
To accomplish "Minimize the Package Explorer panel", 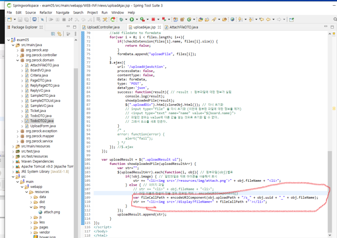I will pyautogui.click(x=68, y=27).
